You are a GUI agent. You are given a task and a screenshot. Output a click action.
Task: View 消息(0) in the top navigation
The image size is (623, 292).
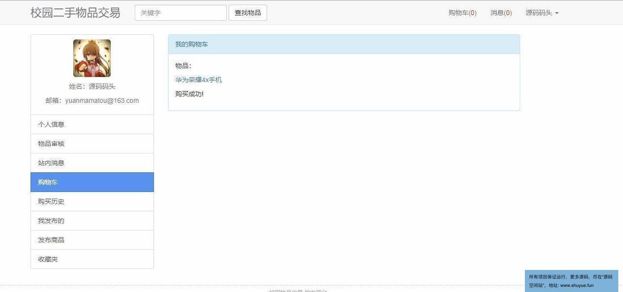coord(501,13)
